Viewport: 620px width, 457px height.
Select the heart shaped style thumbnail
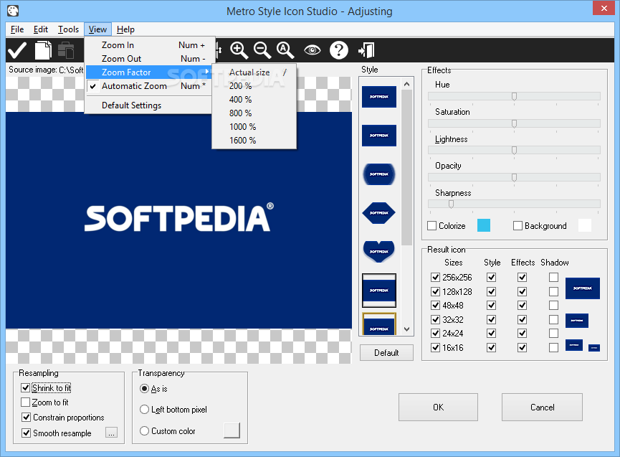pyautogui.click(x=378, y=252)
